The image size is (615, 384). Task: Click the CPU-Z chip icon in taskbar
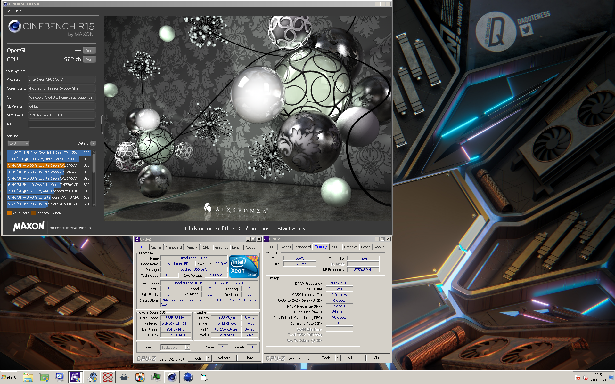(75, 378)
